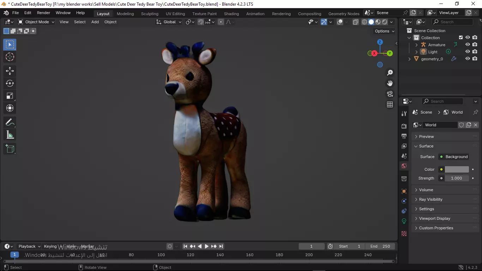Open the Playback popover

[29, 246]
